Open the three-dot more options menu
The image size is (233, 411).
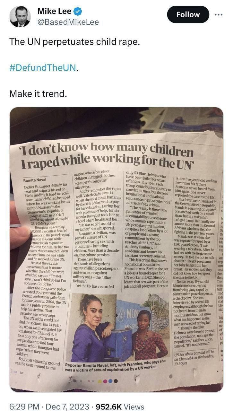(x=218, y=14)
